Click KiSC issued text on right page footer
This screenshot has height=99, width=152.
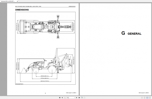[144, 93]
